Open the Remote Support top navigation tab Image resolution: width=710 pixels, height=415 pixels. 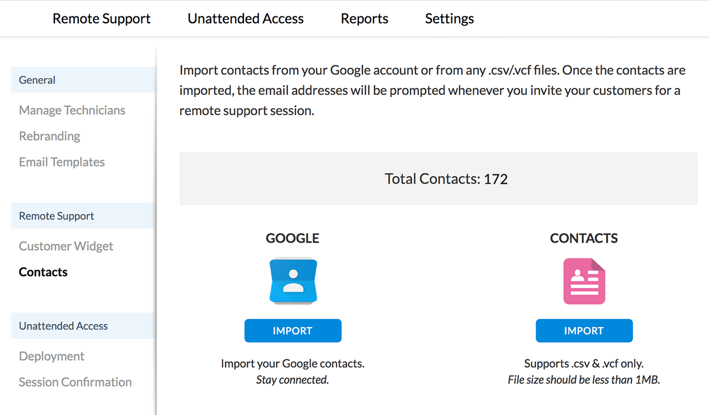pyautogui.click(x=102, y=19)
